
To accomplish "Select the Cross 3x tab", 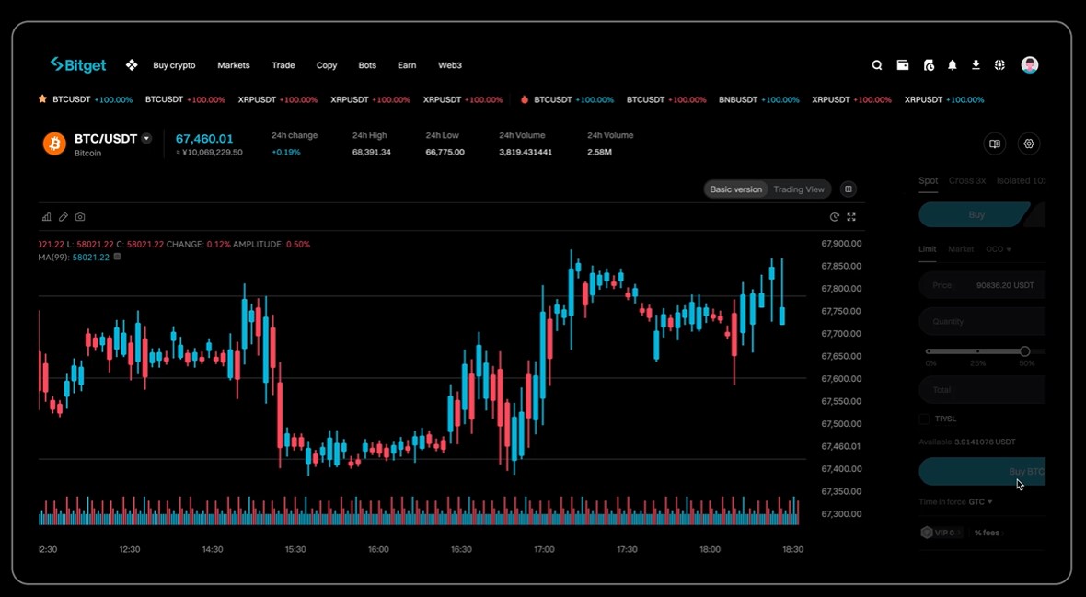I will coord(967,180).
